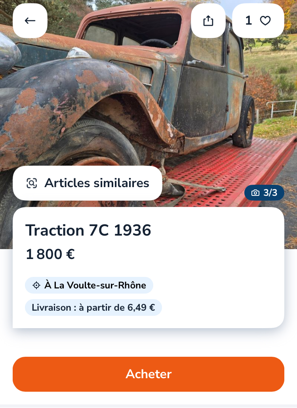Tap the white listing details card

point(148,267)
